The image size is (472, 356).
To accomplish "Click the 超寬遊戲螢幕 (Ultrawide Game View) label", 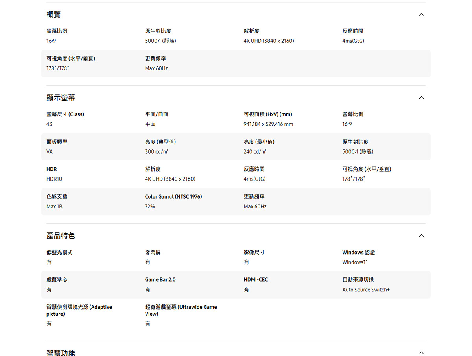I will pyautogui.click(x=181, y=310).
